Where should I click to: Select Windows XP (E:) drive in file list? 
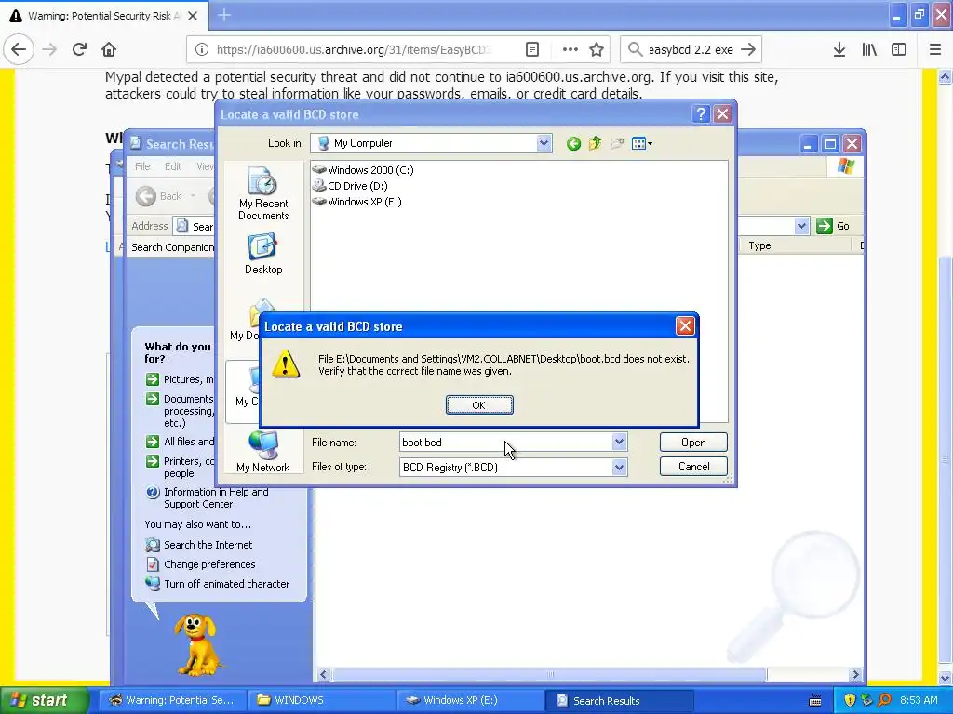[x=356, y=202]
